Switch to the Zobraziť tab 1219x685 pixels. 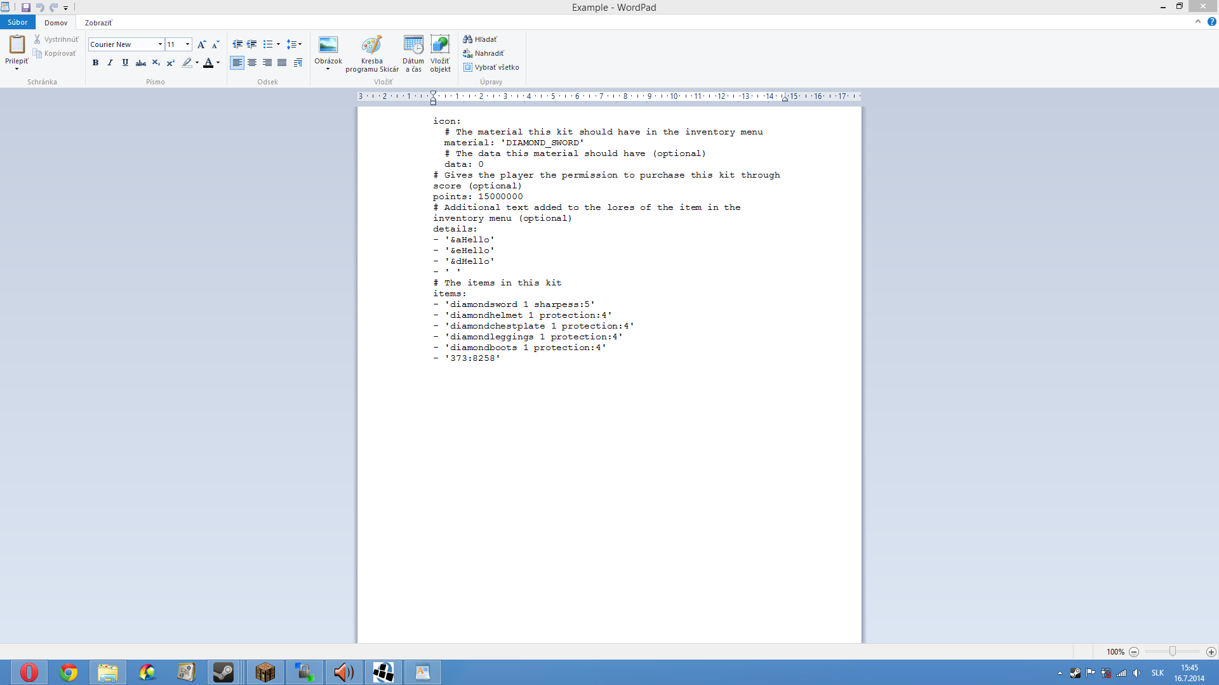pyautogui.click(x=98, y=22)
